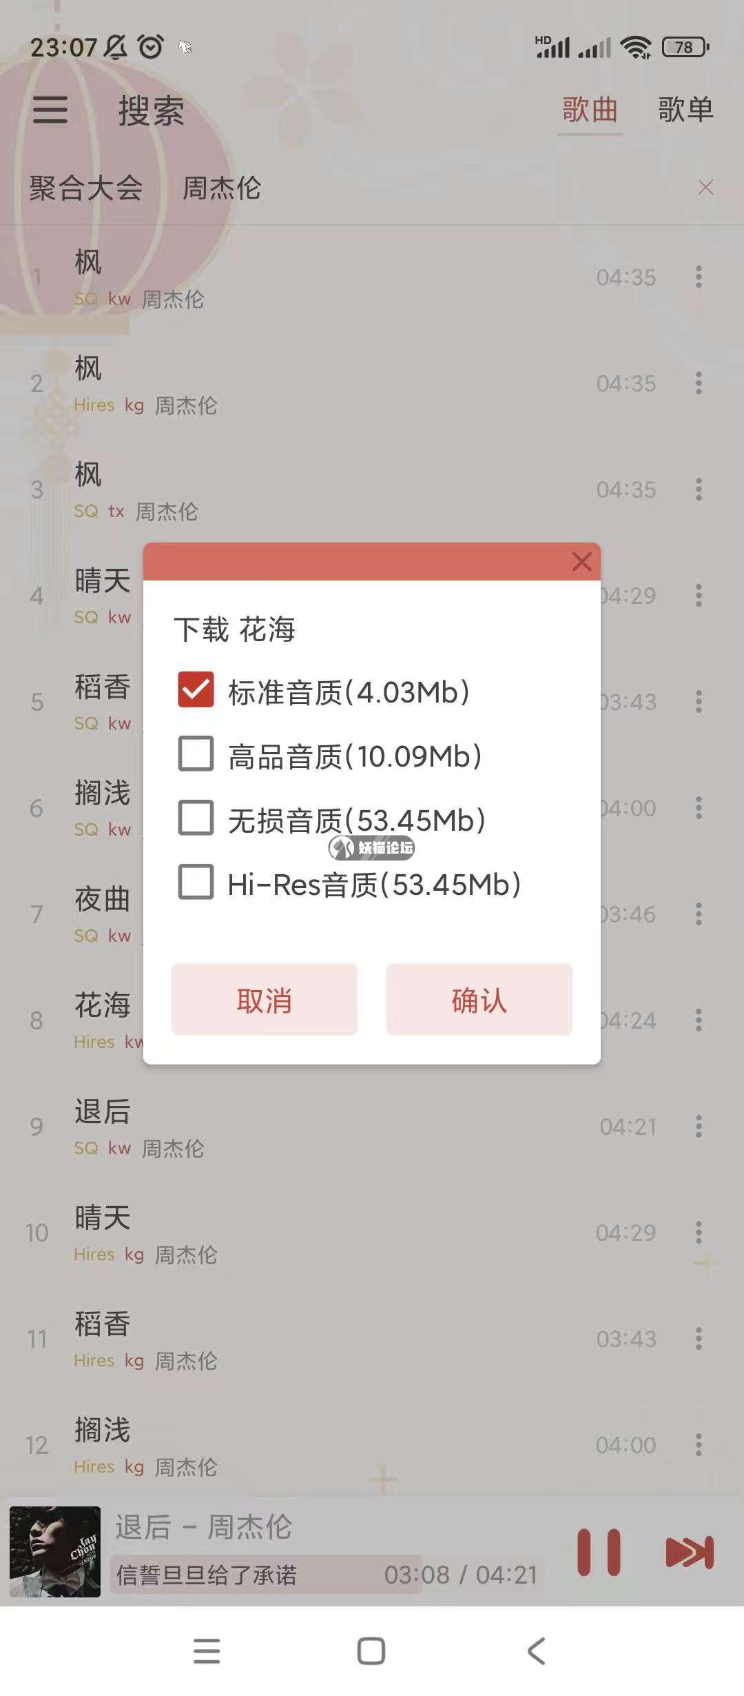
Task: Confirm download with 确认 button
Action: (x=479, y=999)
